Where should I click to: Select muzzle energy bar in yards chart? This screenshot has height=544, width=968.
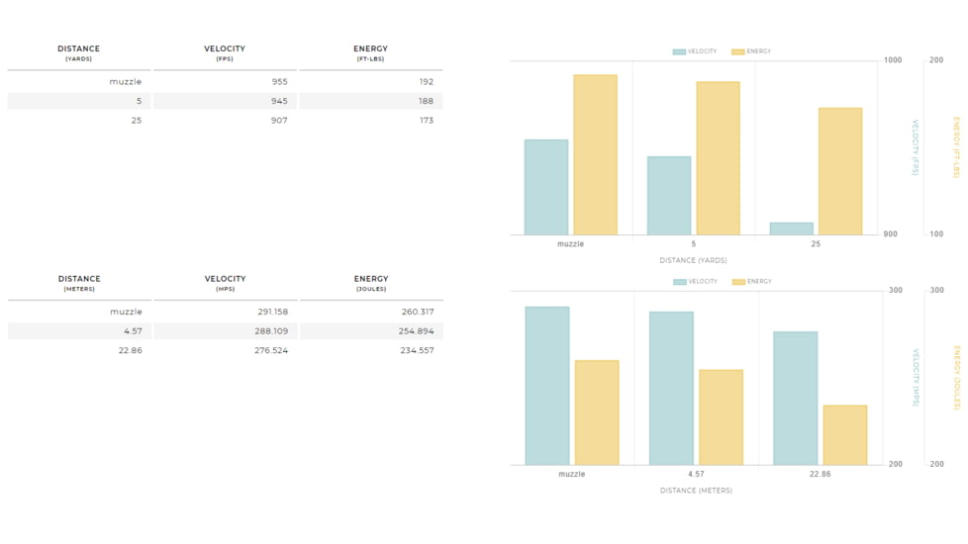click(595, 154)
